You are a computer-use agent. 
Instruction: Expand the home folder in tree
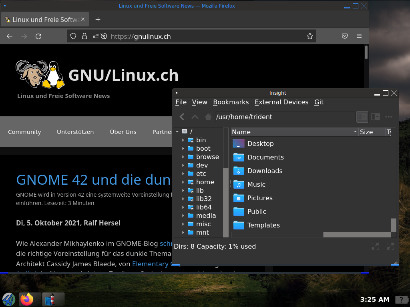183,182
